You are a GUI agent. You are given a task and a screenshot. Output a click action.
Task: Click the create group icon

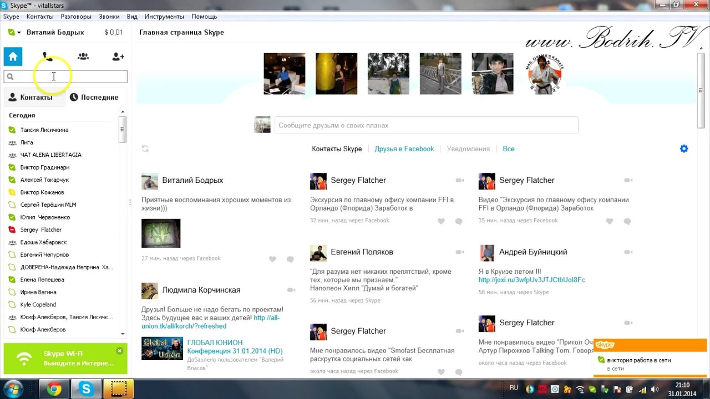pyautogui.click(x=83, y=57)
